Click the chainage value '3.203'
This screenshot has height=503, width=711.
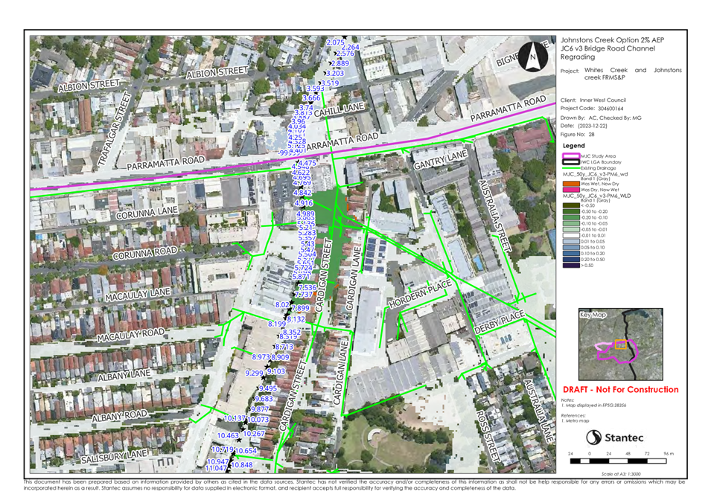point(335,73)
